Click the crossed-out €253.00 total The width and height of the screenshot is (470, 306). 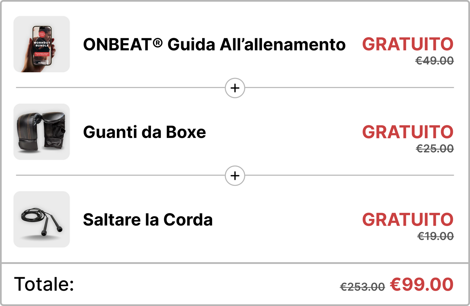pos(362,286)
